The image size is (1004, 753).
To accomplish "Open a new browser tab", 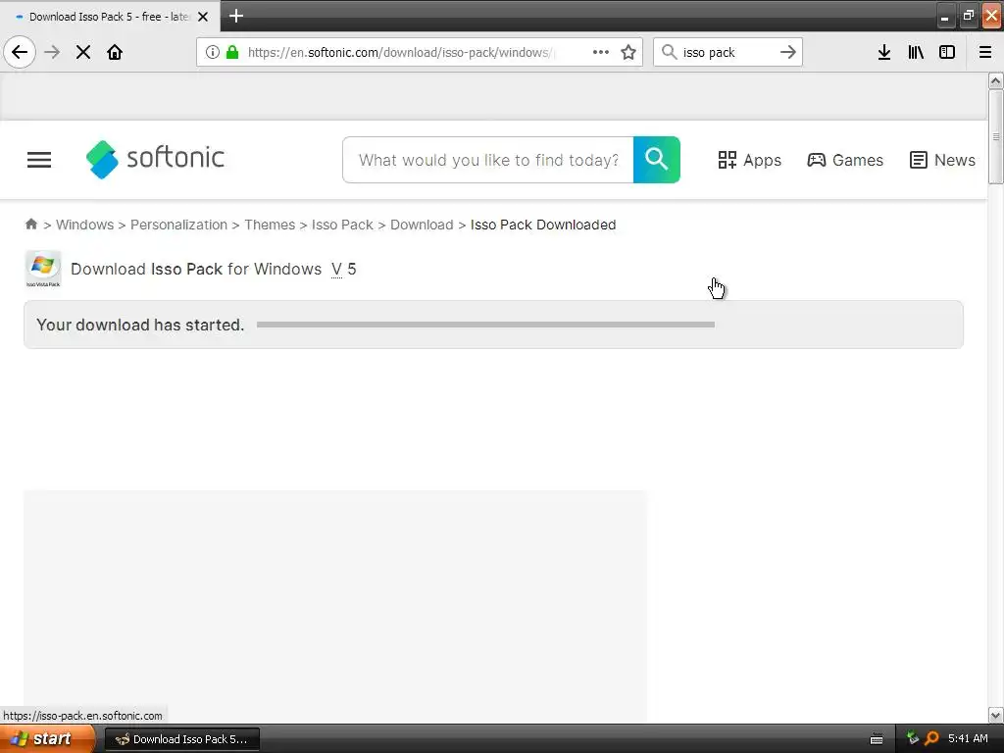I will coord(236,16).
